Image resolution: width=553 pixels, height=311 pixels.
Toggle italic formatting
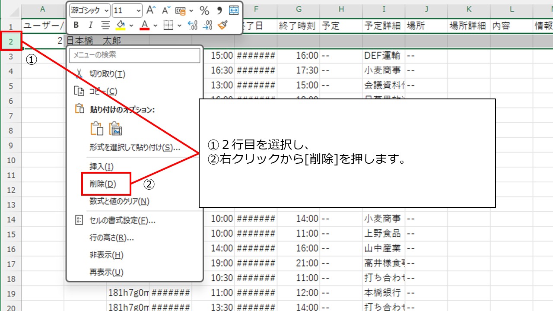91,25
